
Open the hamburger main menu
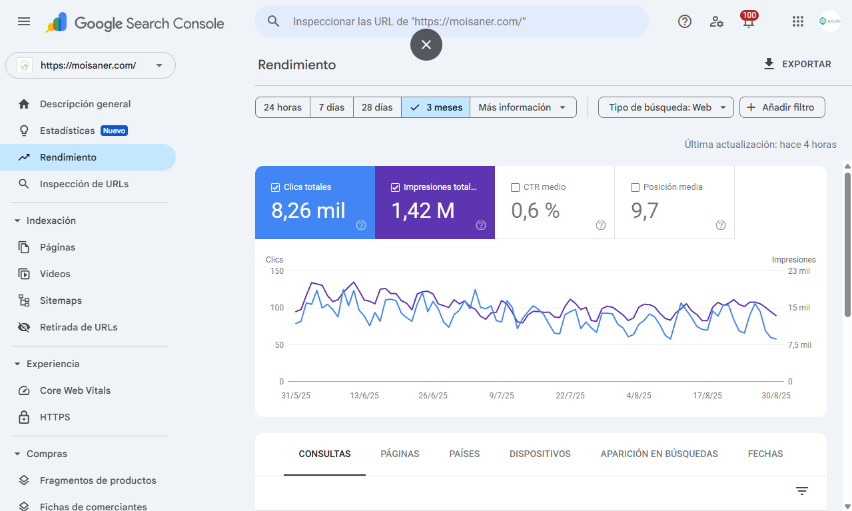click(x=24, y=21)
